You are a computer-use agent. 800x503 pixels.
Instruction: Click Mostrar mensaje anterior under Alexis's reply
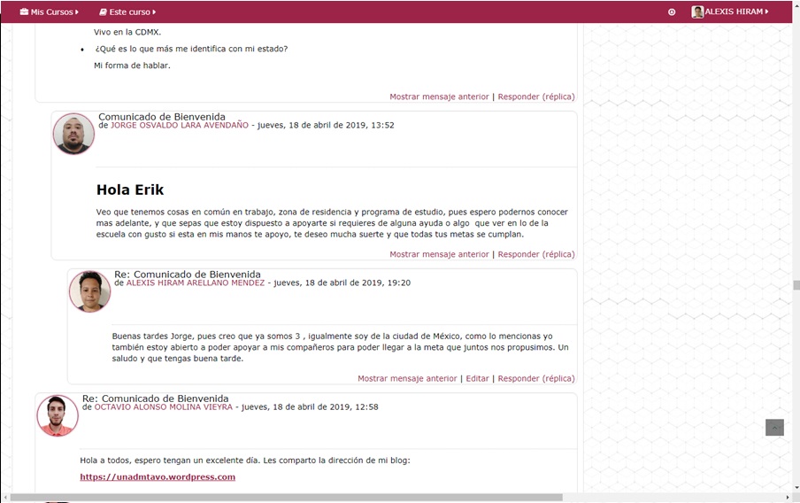tap(407, 378)
